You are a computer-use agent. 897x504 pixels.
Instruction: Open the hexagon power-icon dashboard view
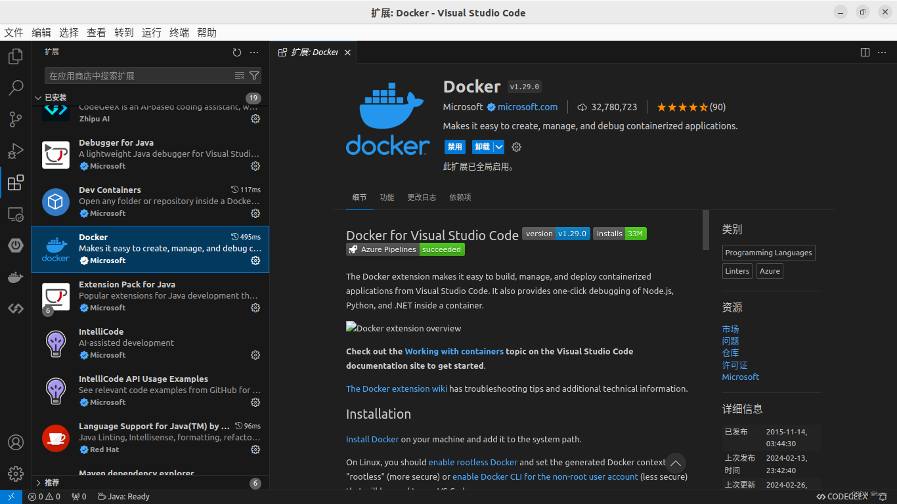16,245
